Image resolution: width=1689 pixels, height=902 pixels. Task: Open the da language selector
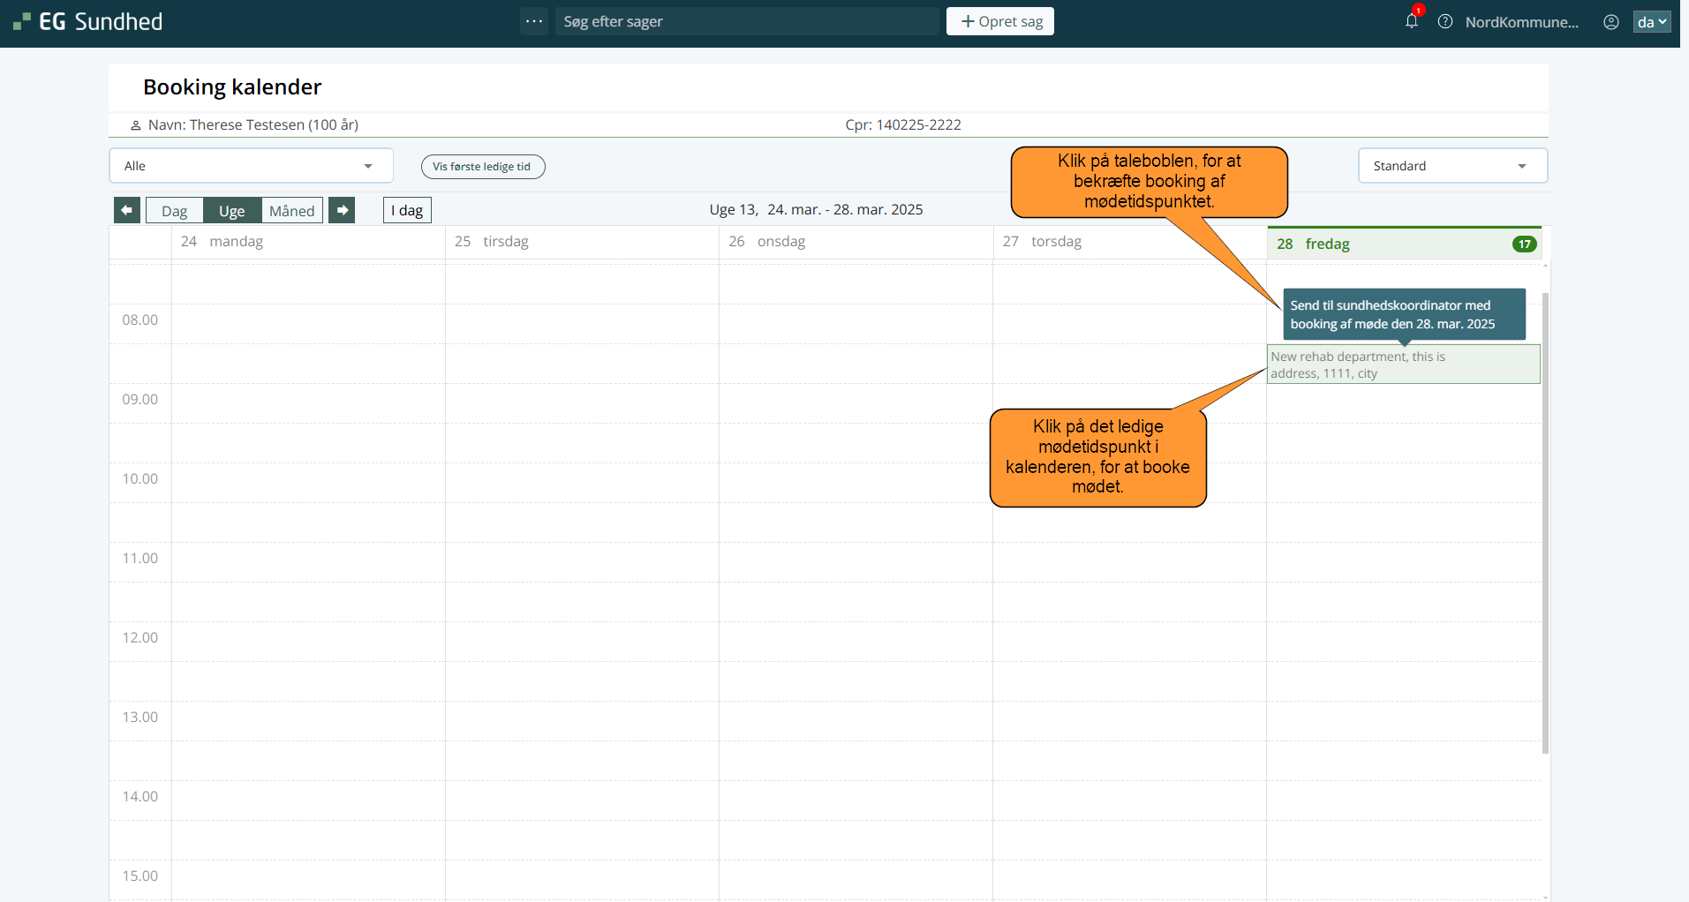click(1651, 22)
